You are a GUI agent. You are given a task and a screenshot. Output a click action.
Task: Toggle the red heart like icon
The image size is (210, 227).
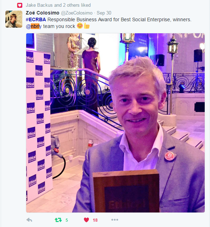(86, 220)
